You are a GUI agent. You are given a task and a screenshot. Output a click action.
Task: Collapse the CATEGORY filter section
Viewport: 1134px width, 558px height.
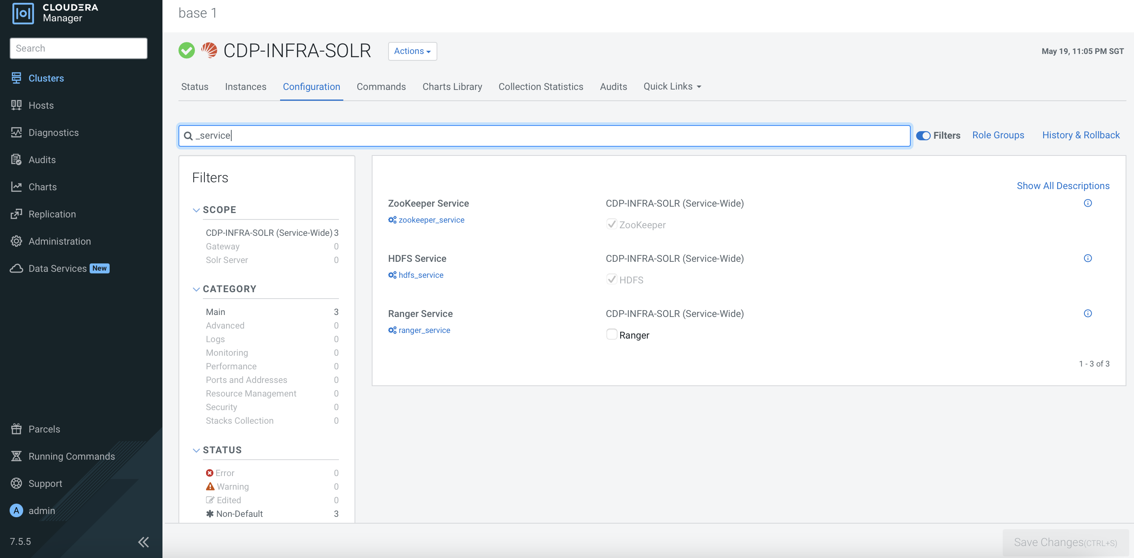[196, 289]
